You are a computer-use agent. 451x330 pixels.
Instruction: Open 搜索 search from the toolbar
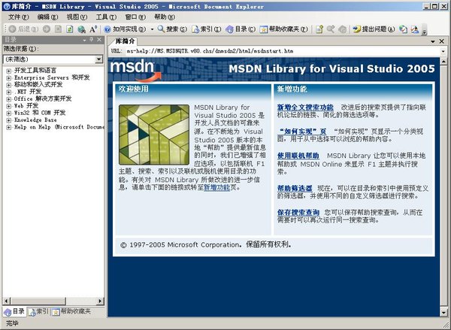(173, 29)
